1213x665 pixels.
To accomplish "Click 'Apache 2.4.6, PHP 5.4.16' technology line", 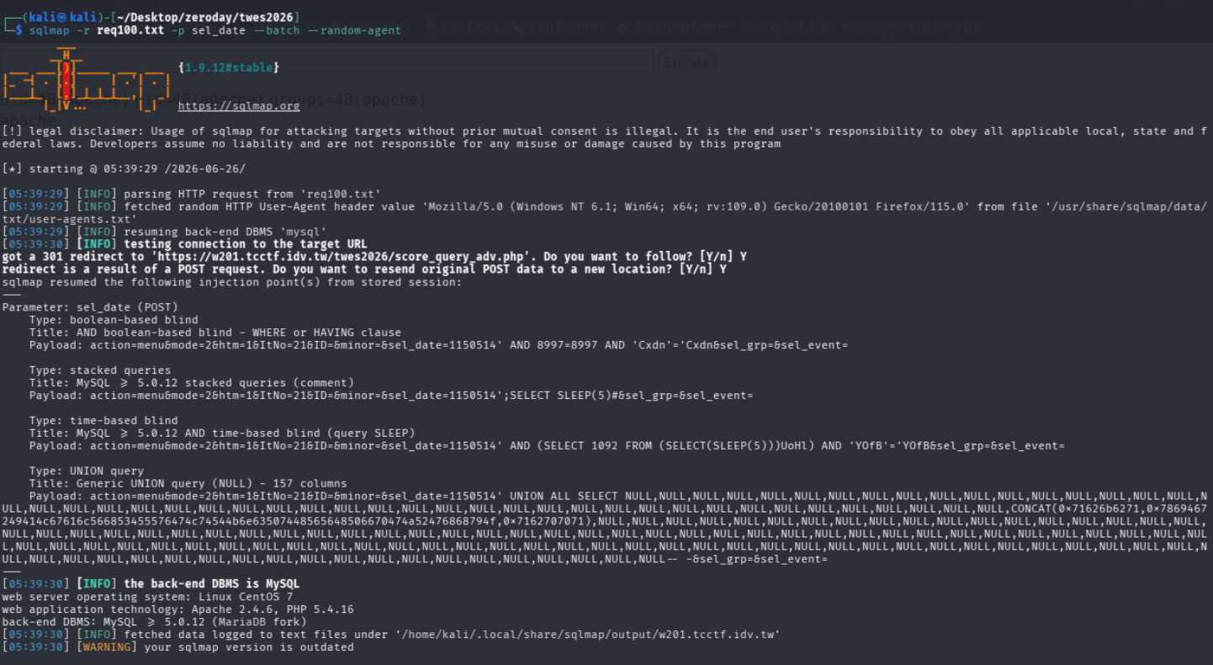I will (271, 609).
